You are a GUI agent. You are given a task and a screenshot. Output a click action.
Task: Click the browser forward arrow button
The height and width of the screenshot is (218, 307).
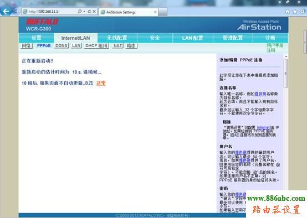tap(16, 12)
